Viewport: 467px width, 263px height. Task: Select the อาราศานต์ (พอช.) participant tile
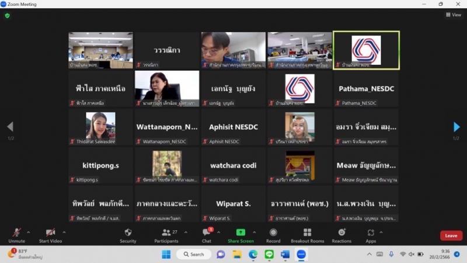[x=300, y=203]
